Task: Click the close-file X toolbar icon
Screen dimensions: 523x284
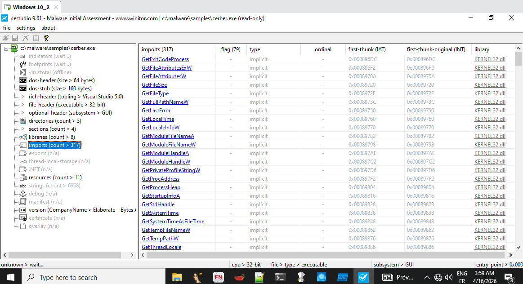Action: [25, 38]
